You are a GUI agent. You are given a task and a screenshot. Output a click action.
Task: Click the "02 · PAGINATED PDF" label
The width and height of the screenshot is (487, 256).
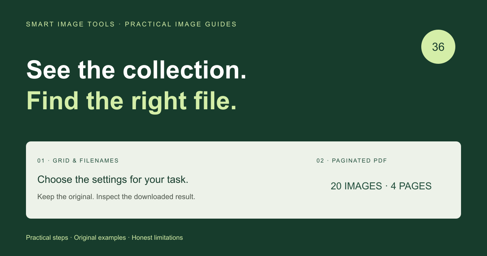click(352, 161)
